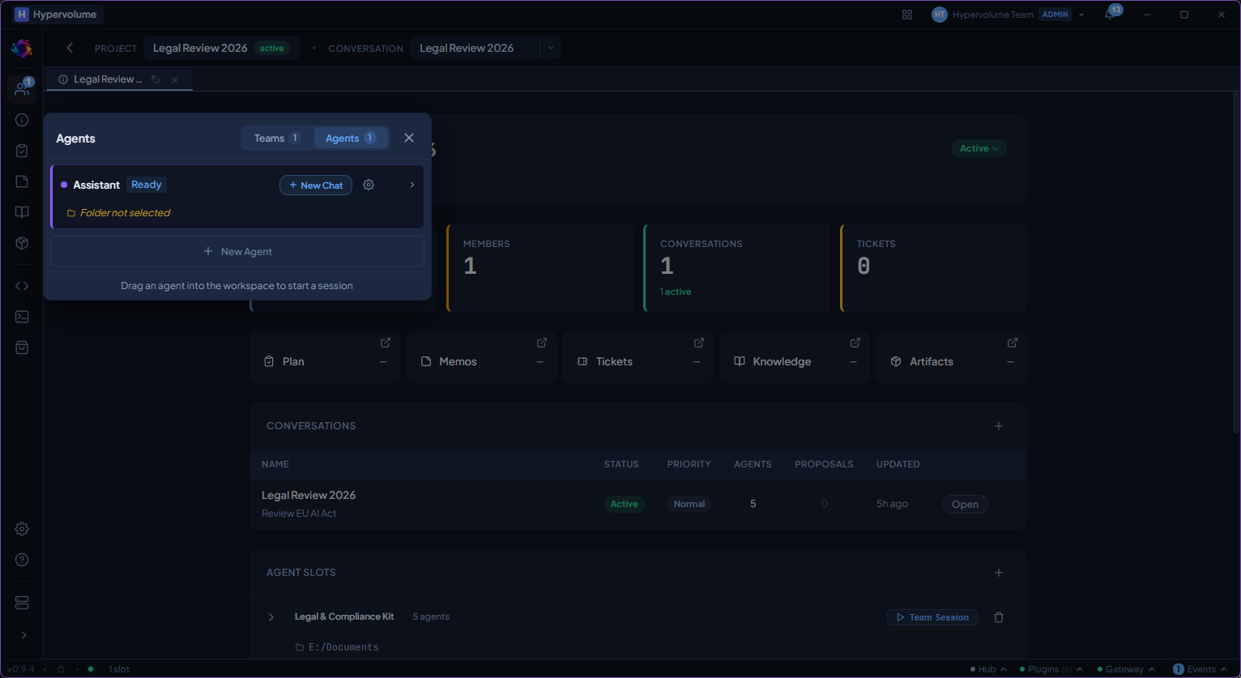Open the marketplace bag sidebar icon
Viewport: 1241px width, 678px height.
pos(22,348)
